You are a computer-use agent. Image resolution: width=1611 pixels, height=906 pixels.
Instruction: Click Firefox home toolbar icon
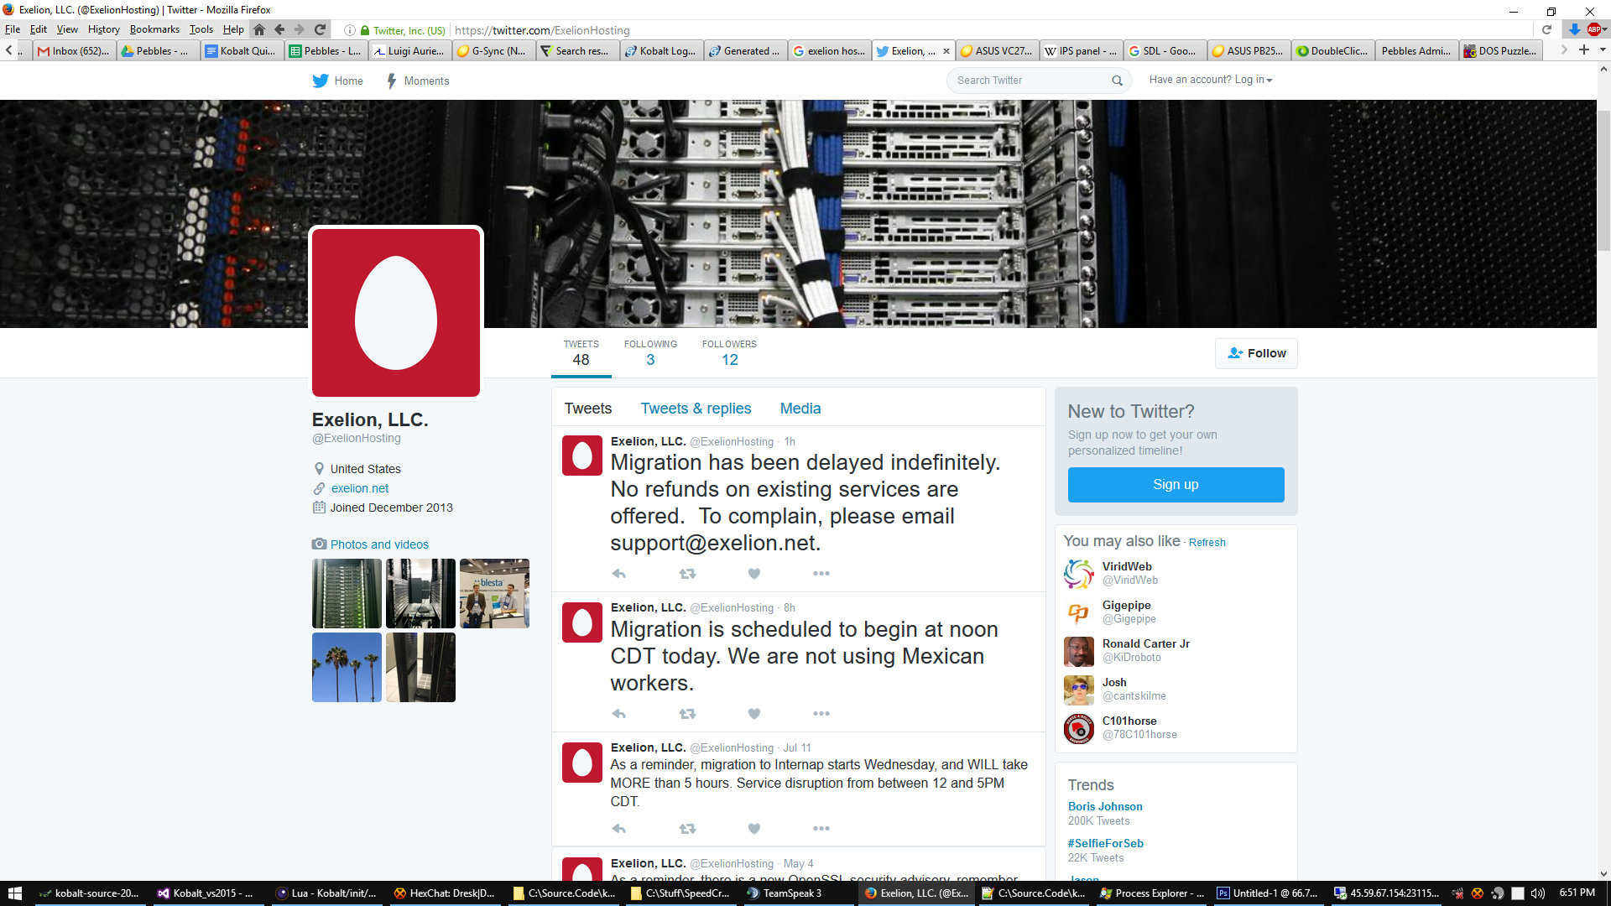tap(259, 29)
